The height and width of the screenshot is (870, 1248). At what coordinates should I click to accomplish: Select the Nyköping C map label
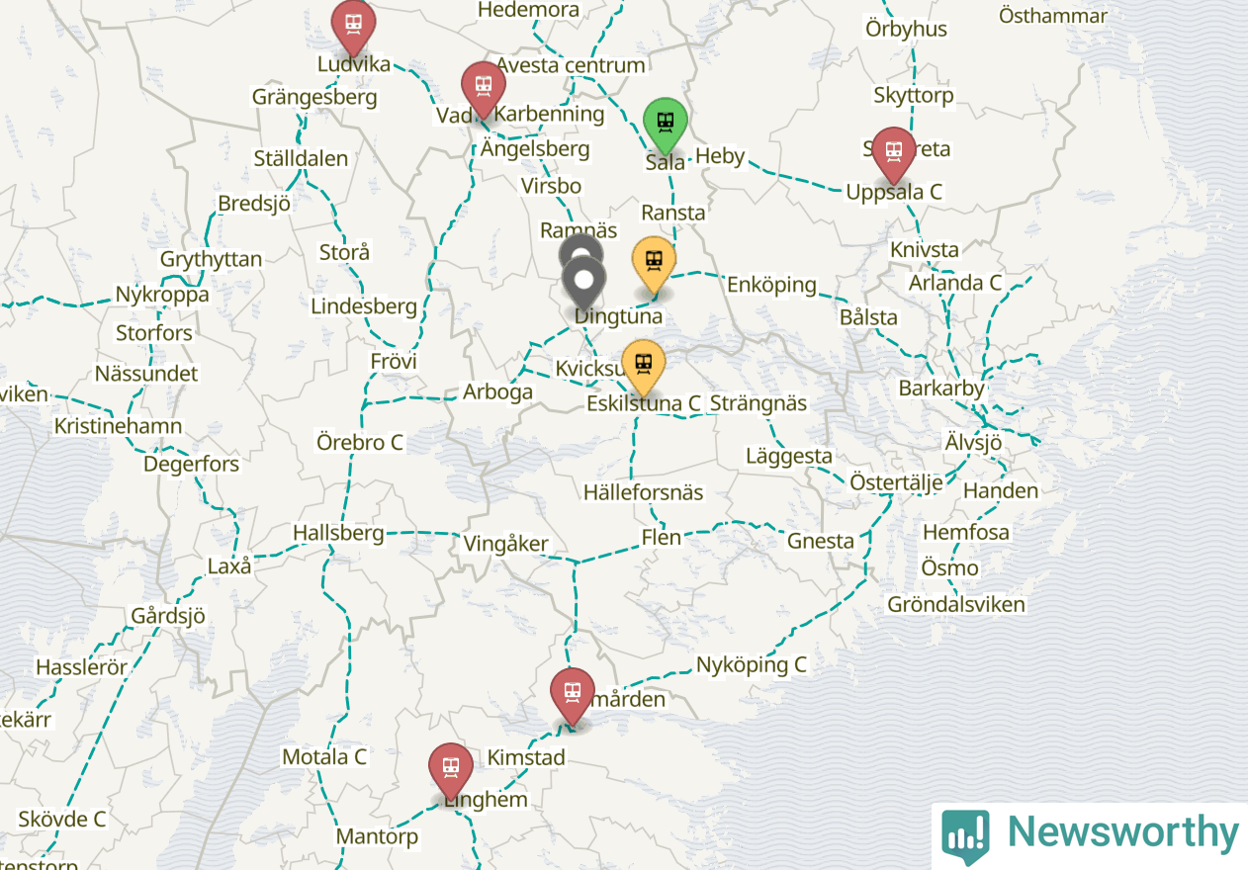pos(752,664)
